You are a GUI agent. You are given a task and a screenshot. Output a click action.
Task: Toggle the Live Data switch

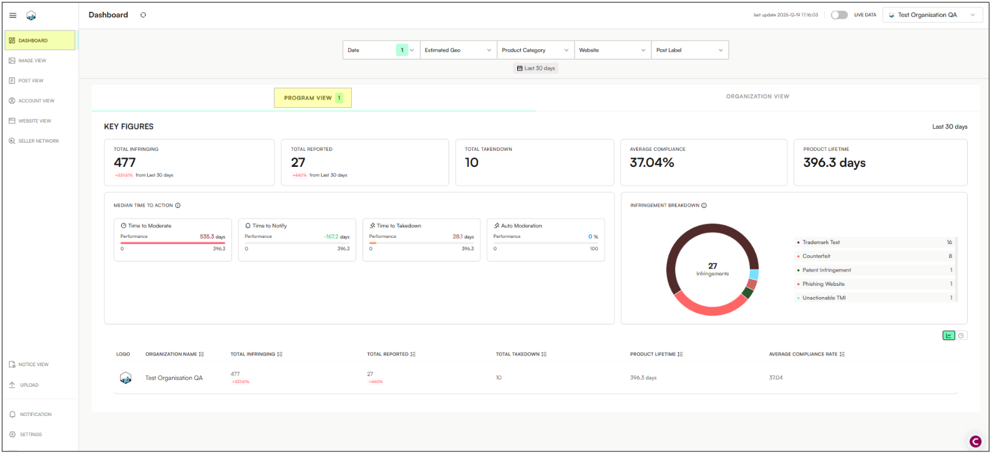pyautogui.click(x=839, y=15)
